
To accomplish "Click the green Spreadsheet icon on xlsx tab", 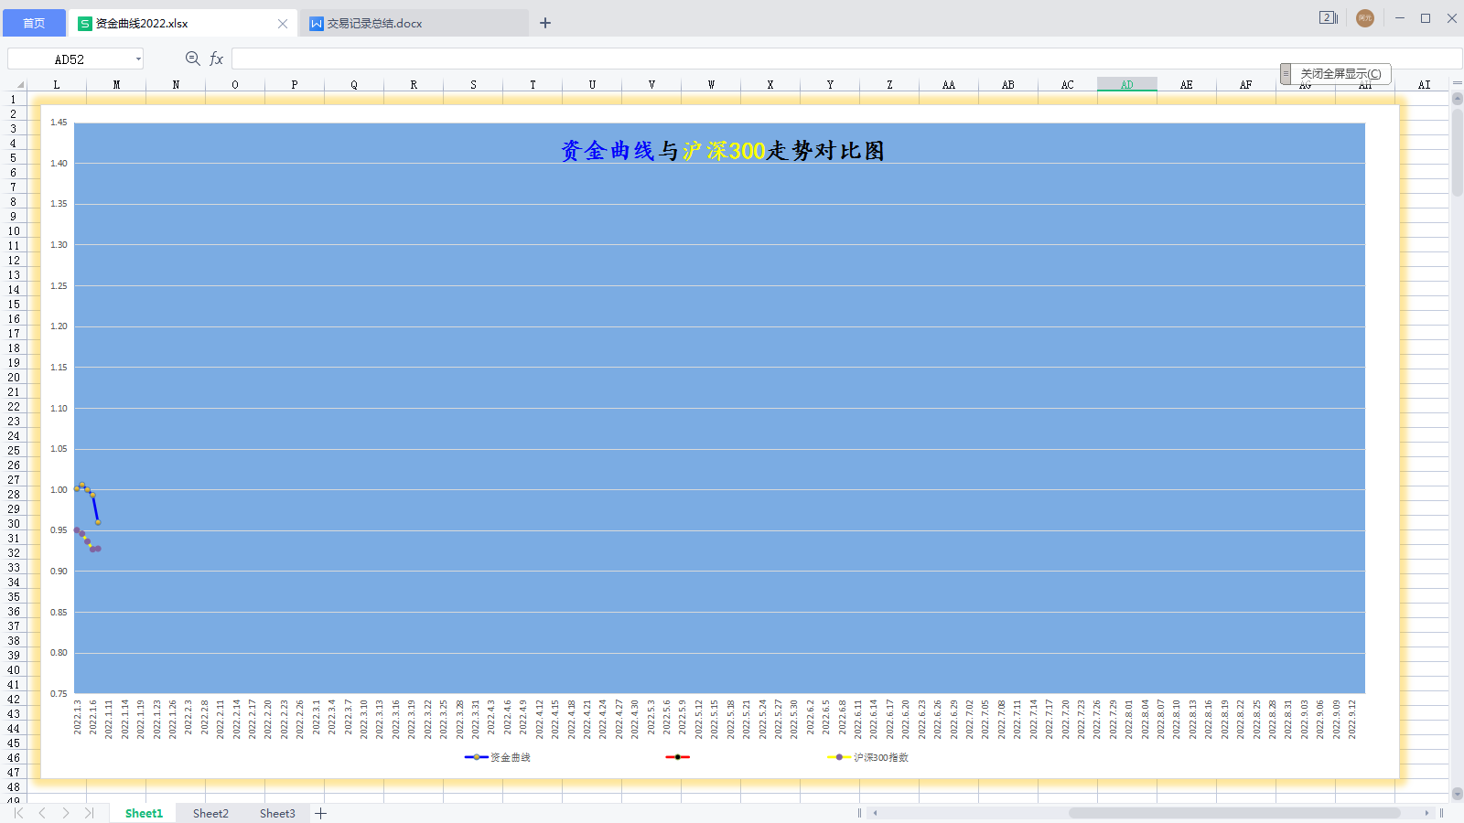I will (x=84, y=22).
